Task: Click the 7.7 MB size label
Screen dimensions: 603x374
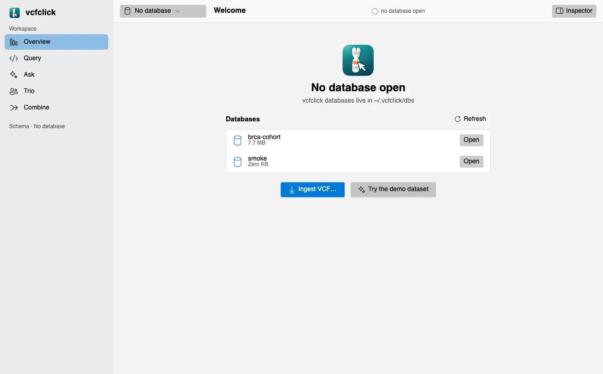Action: (257, 143)
